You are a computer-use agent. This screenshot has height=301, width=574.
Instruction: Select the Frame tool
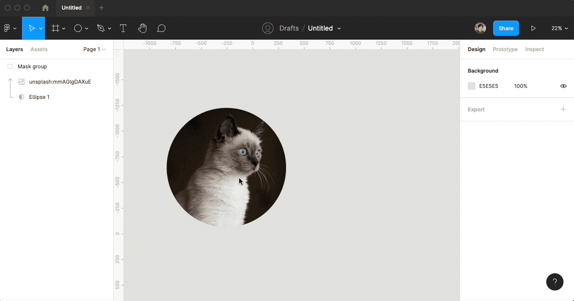(x=55, y=28)
